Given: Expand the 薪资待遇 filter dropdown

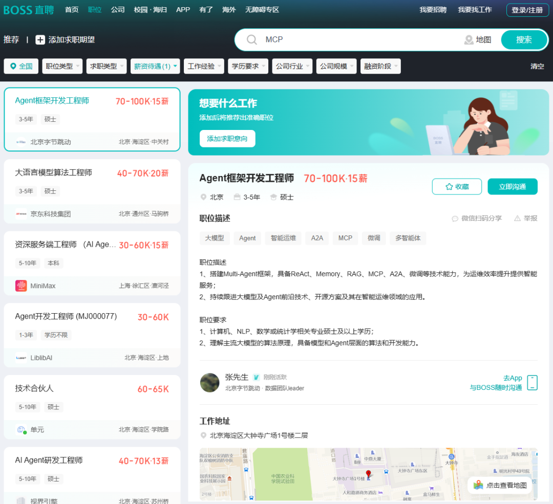Looking at the screenshot, I should point(155,66).
